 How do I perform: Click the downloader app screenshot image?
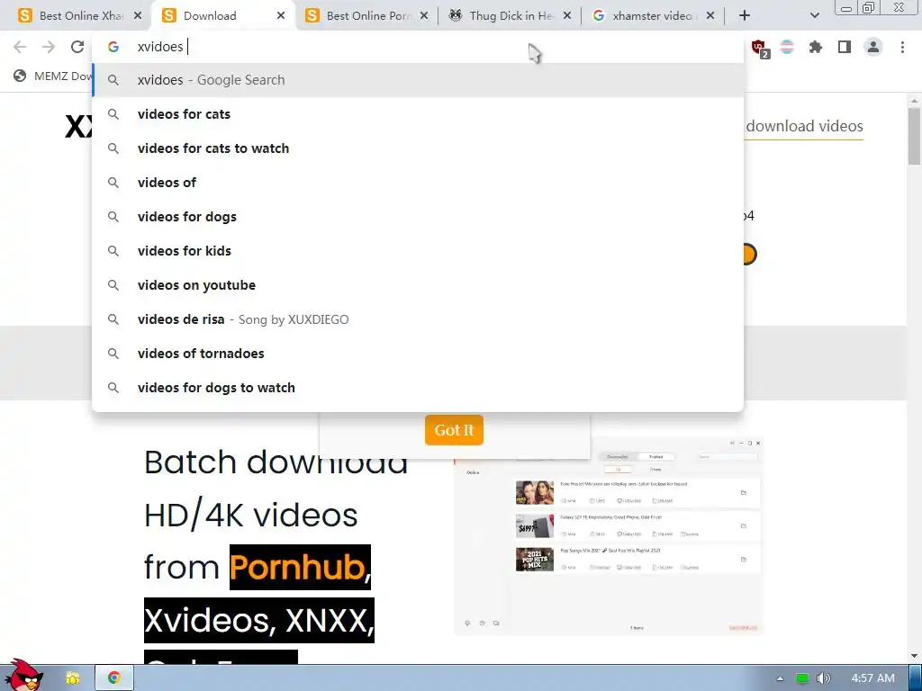(609, 536)
